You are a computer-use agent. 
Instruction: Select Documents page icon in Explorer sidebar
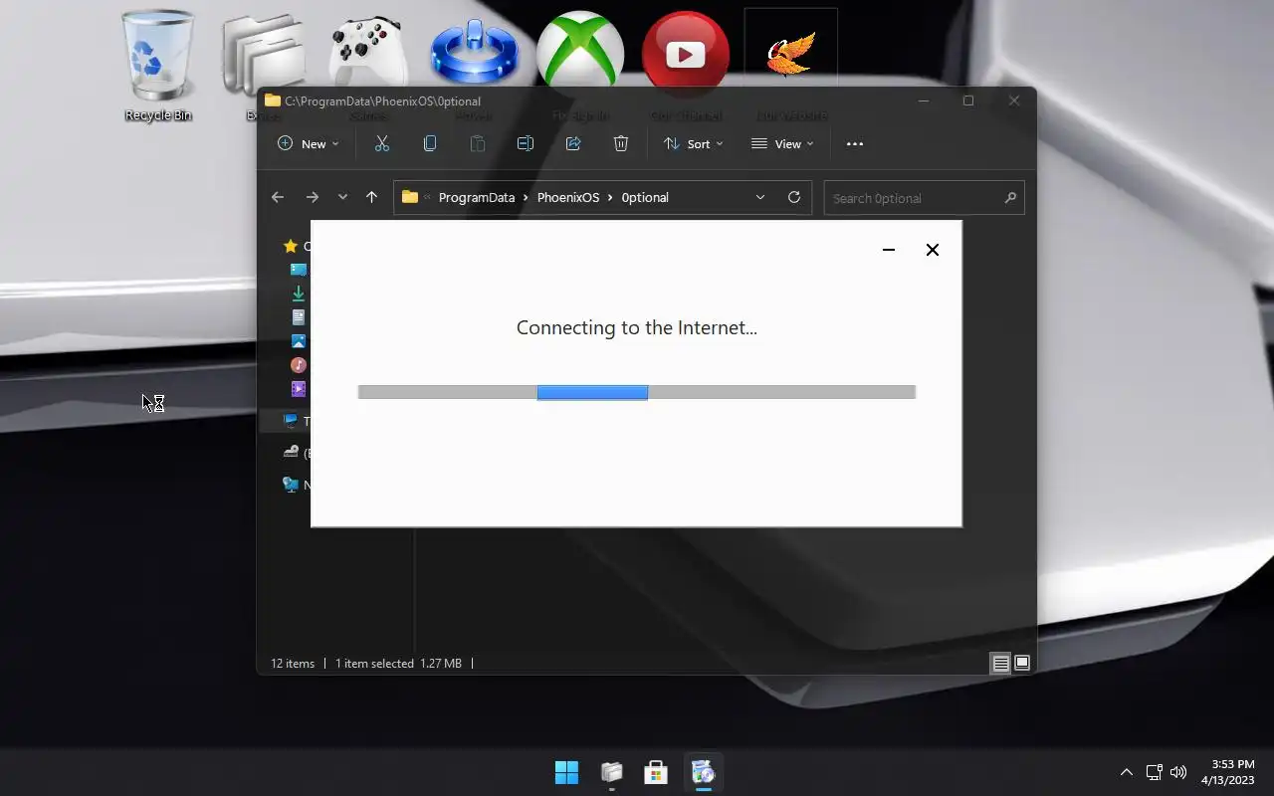pyautogui.click(x=298, y=317)
